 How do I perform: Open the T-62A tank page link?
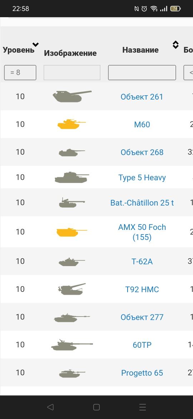click(x=142, y=261)
